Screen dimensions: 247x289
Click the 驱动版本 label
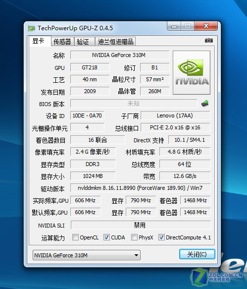pos(52,189)
